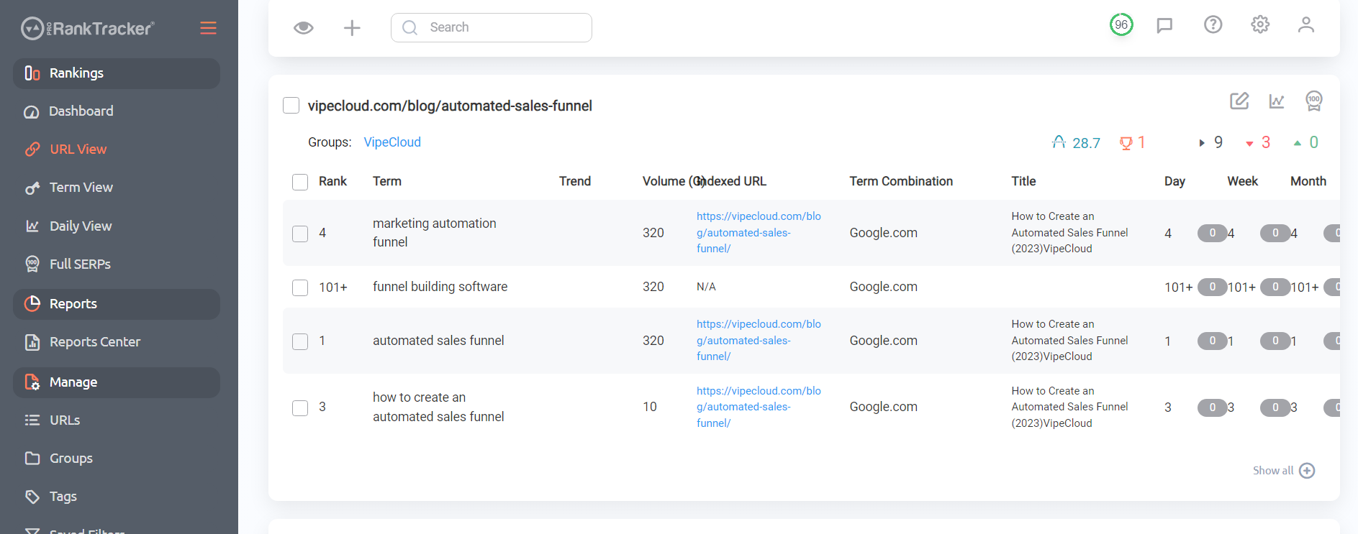Open indexed URL for automated sales funnel row
The height and width of the screenshot is (534, 1358).
759,341
